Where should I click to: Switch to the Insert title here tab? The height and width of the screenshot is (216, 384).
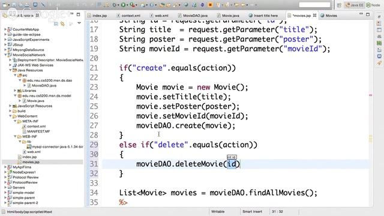263,16
